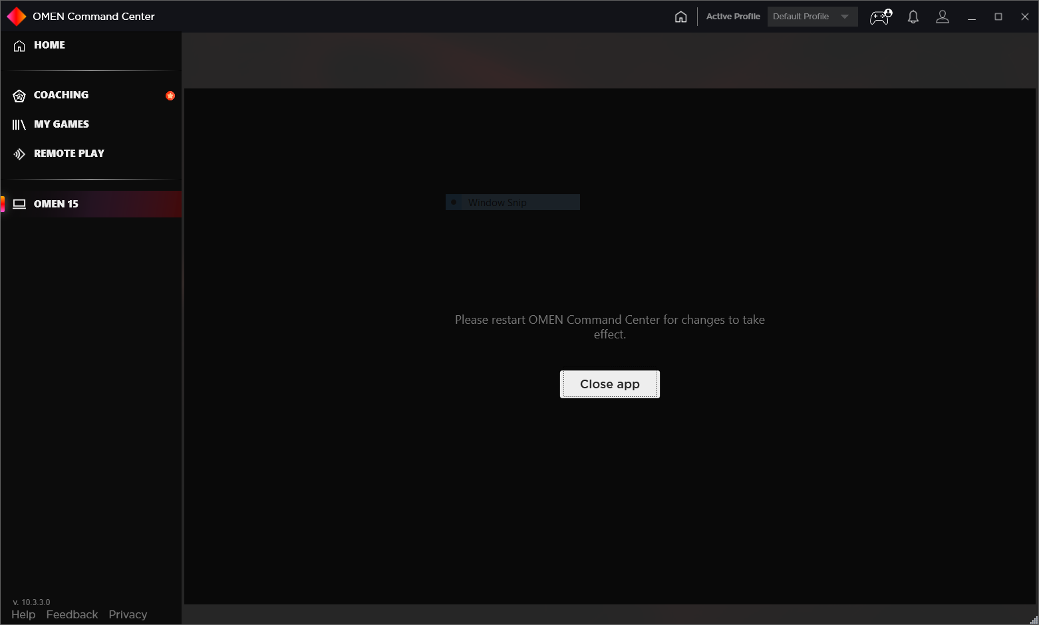The height and width of the screenshot is (625, 1039).
Task: Select the house icon beside HOME
Action: click(19, 45)
